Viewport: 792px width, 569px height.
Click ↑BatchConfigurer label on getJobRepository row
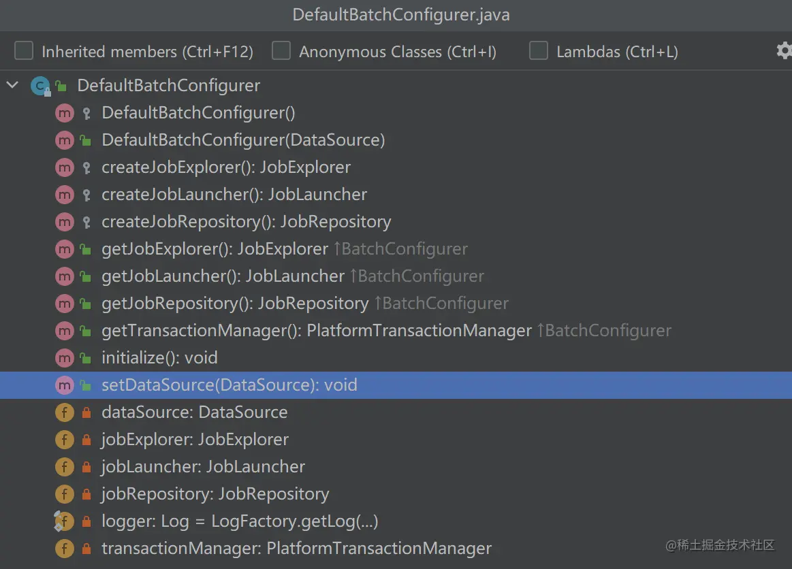[x=441, y=304]
